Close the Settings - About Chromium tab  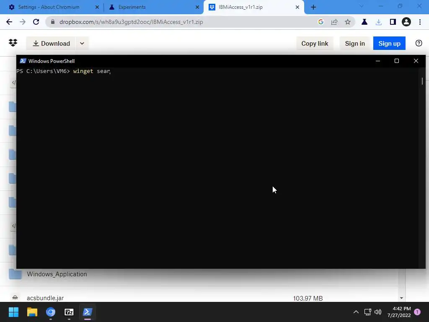97,7
